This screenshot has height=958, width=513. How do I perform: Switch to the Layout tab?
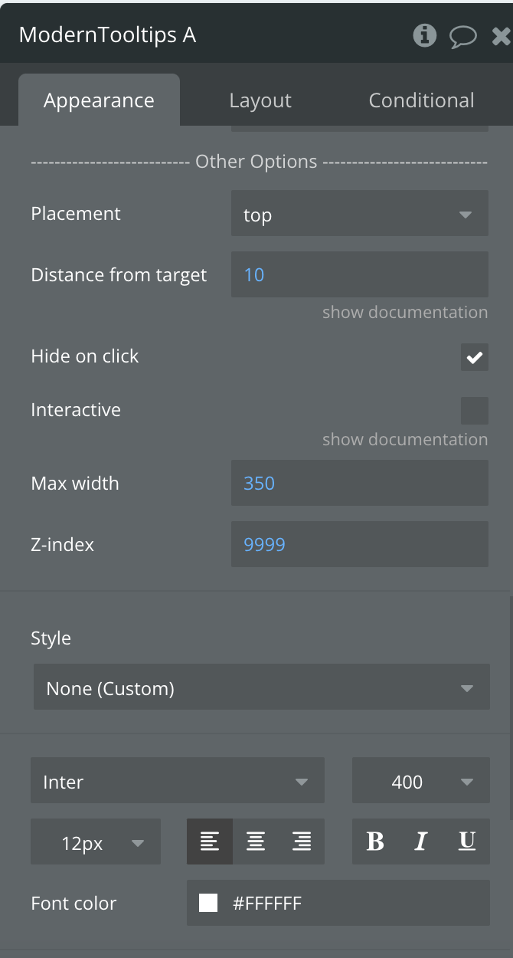(260, 100)
